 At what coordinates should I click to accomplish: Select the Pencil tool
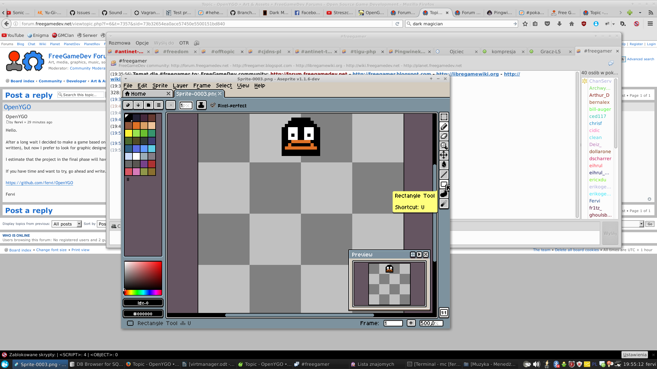click(x=444, y=127)
